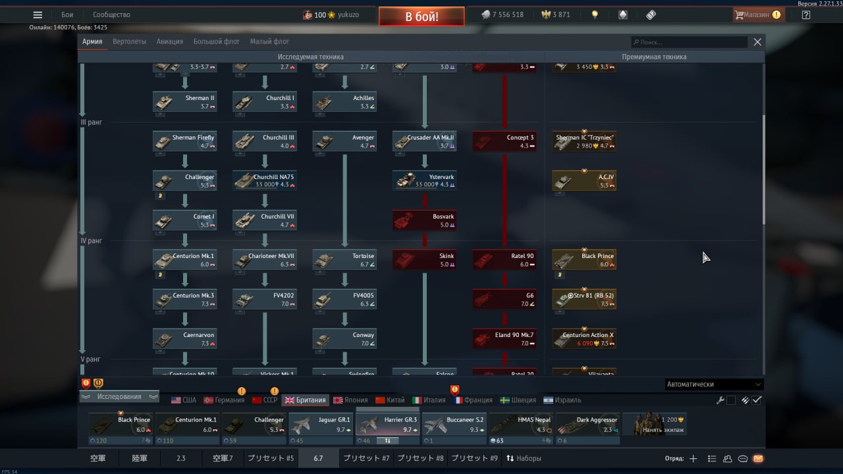This screenshot has height=474, width=843.
Task: Open the Бои menu
Action: click(67, 14)
